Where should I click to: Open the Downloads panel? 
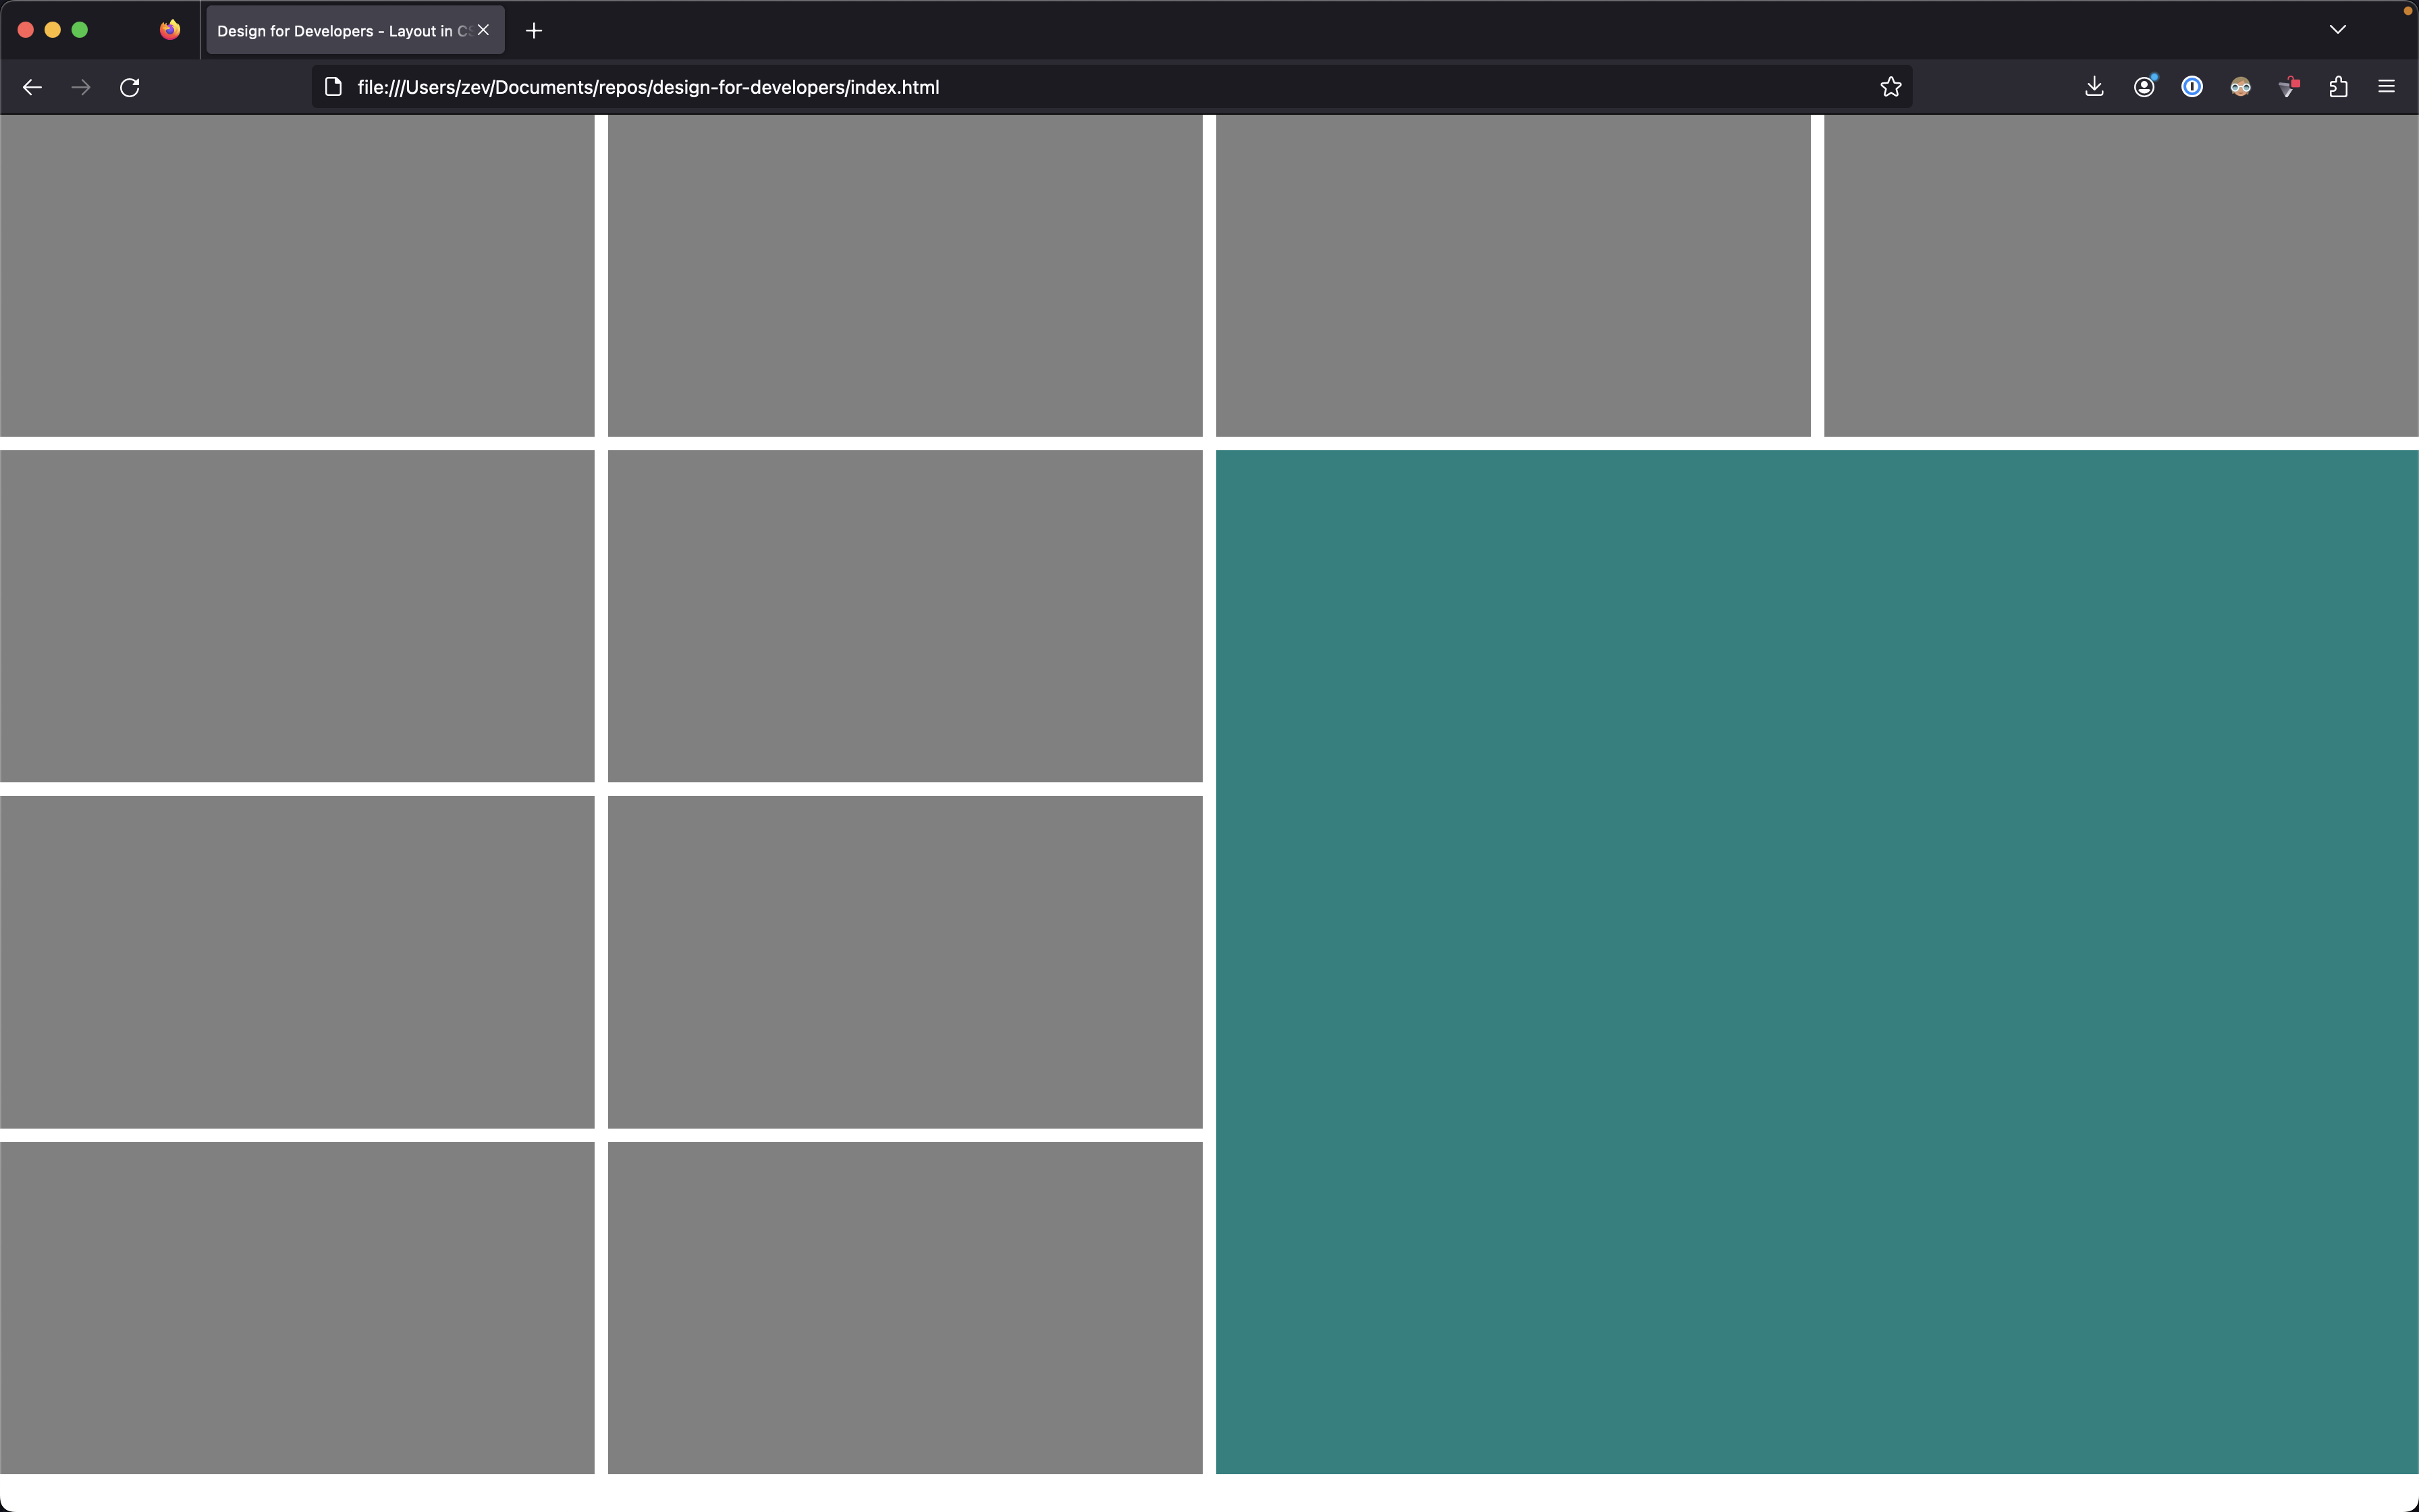[x=2094, y=87]
